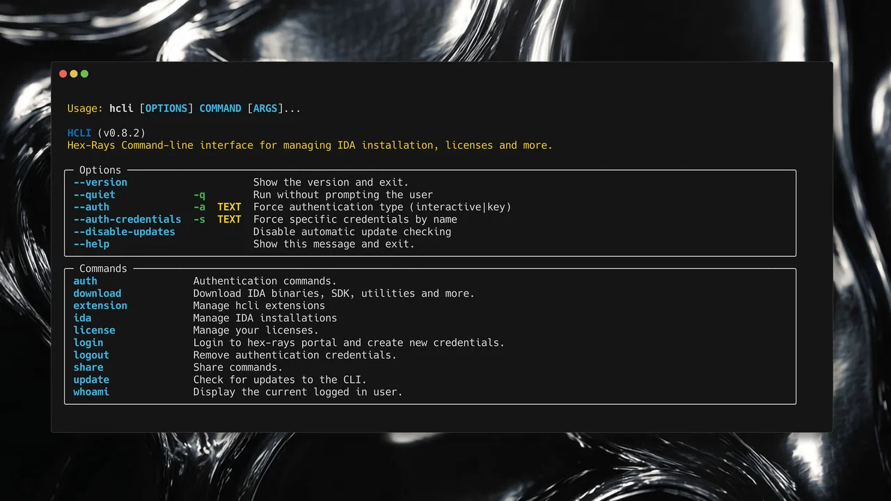Click the download command name
The image size is (891, 501).
pyautogui.click(x=97, y=294)
